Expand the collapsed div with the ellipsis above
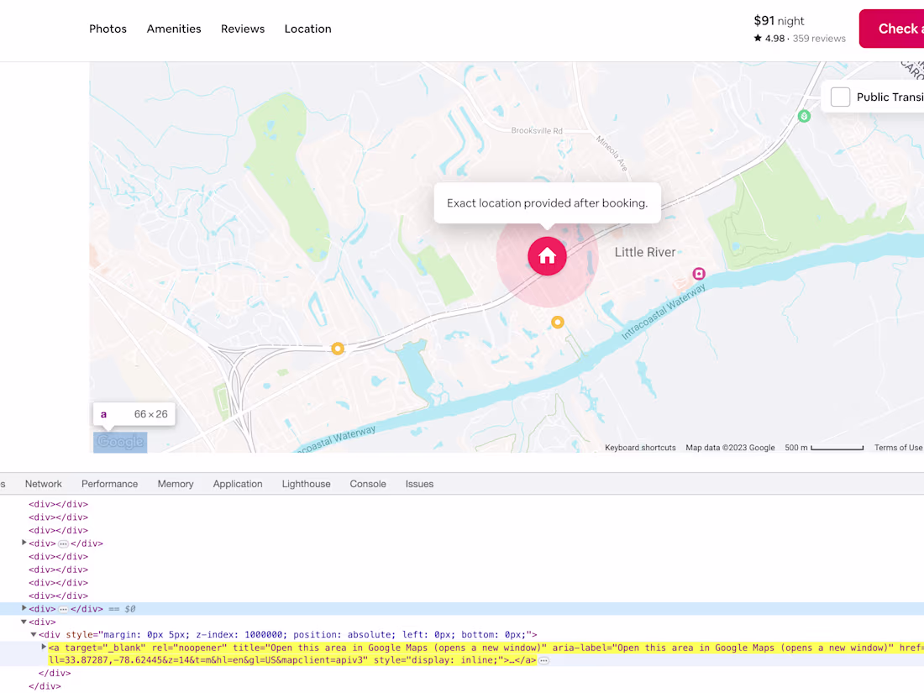Image resolution: width=924 pixels, height=693 pixels. point(24,543)
